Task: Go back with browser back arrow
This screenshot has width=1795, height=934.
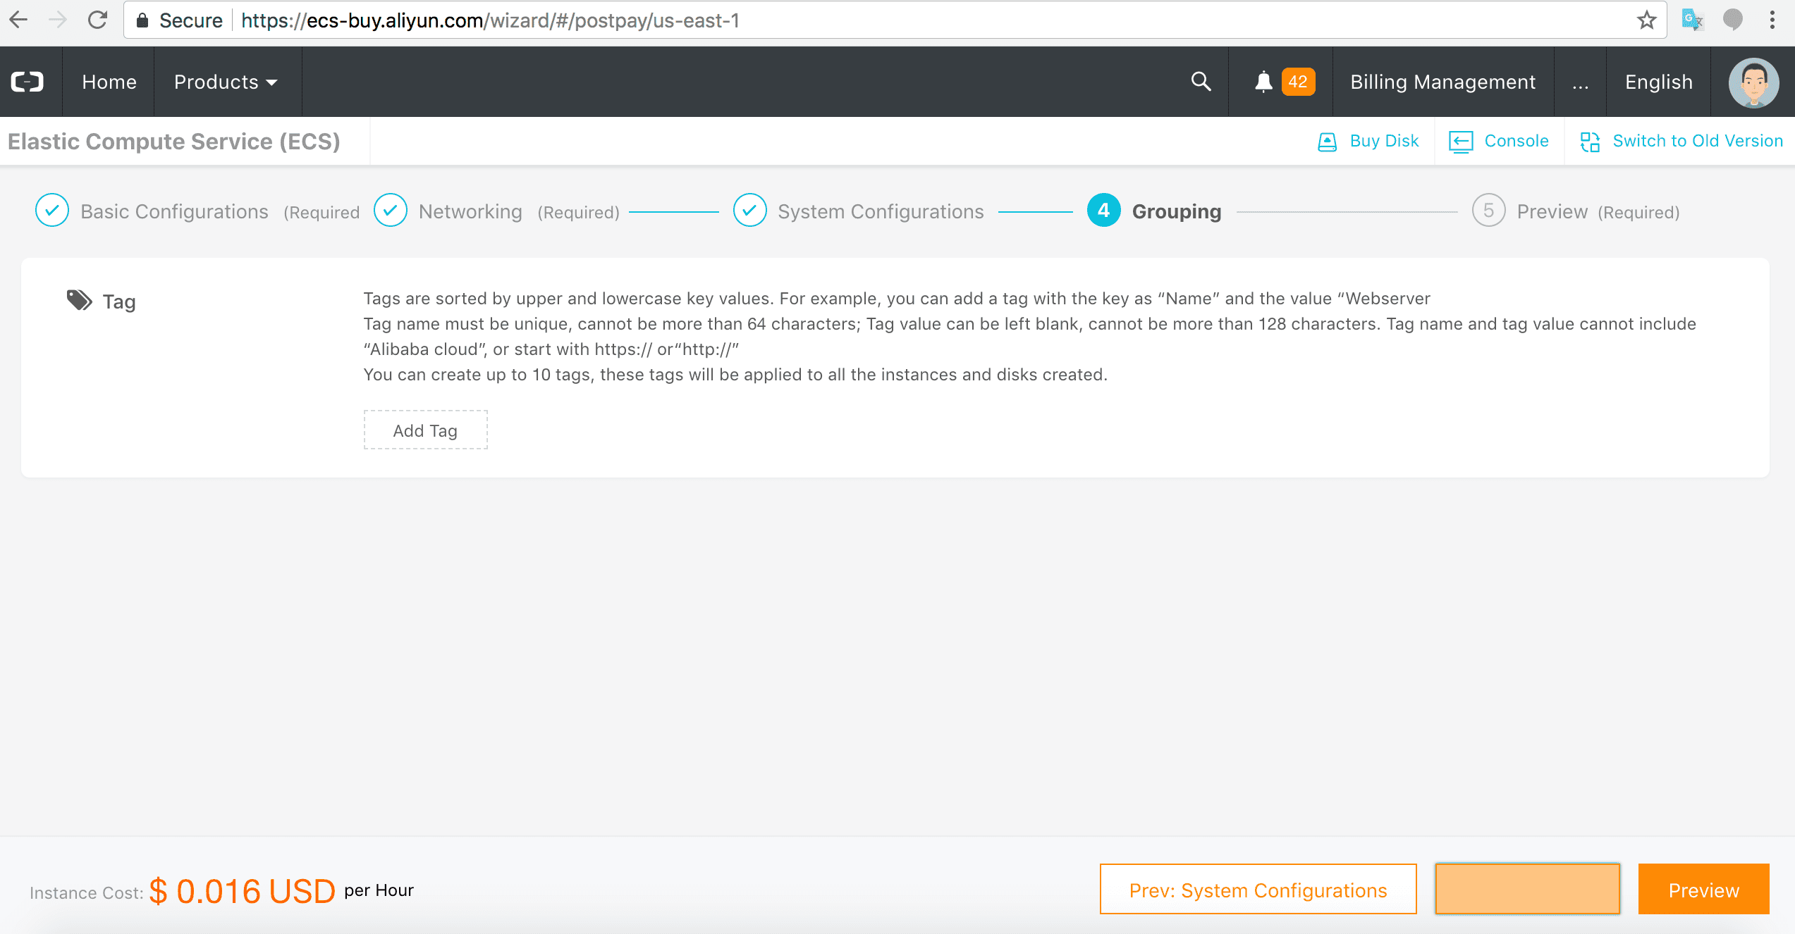Action: coord(19,20)
